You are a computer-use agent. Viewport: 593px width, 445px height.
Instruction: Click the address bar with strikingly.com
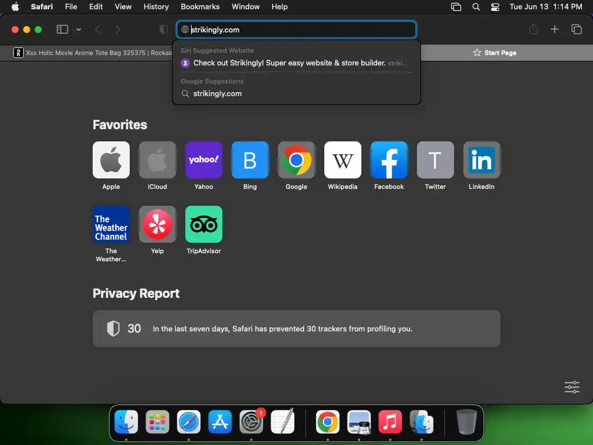(296, 30)
